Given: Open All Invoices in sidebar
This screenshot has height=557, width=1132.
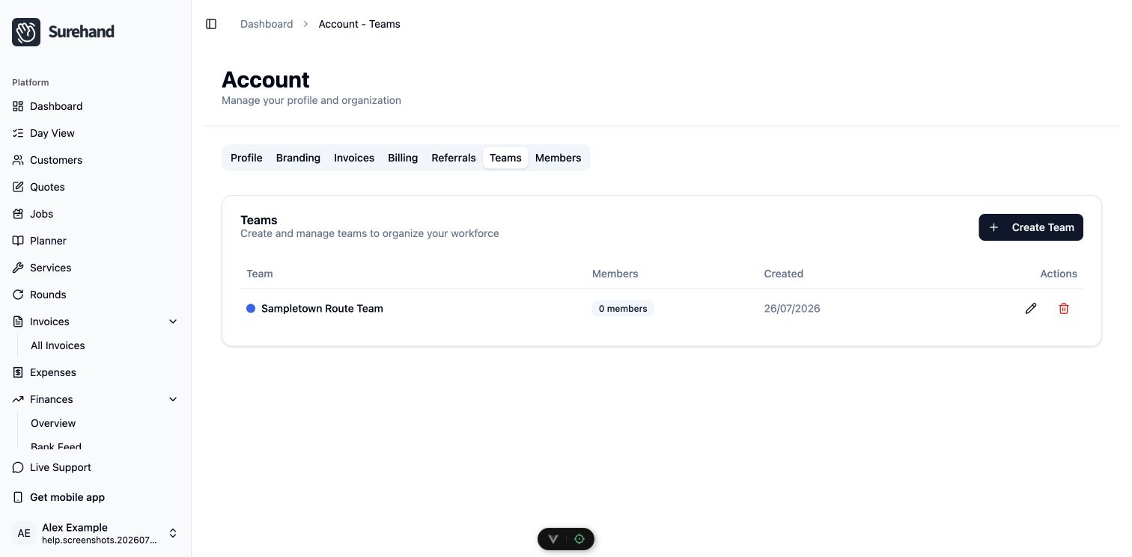Looking at the screenshot, I should pos(58,345).
